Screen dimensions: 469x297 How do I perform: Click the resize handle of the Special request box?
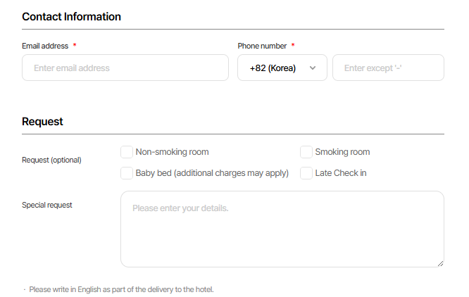coord(440,263)
